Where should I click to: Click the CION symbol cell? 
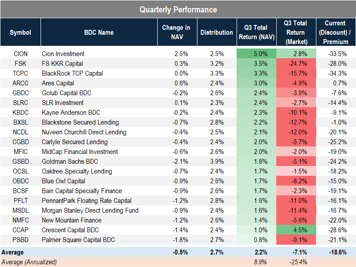click(20, 54)
